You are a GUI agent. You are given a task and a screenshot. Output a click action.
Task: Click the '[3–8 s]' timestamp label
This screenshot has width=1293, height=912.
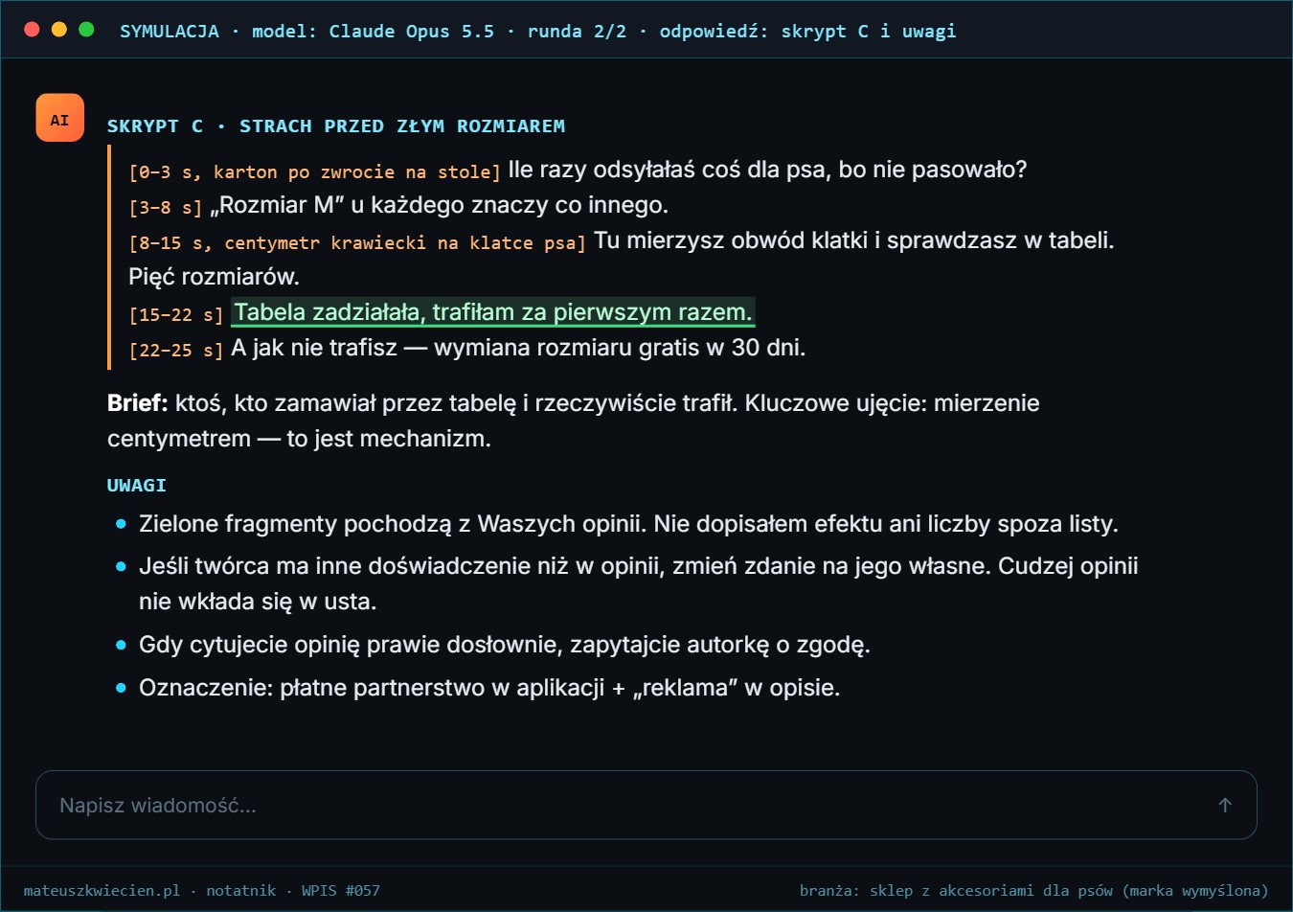[166, 207]
